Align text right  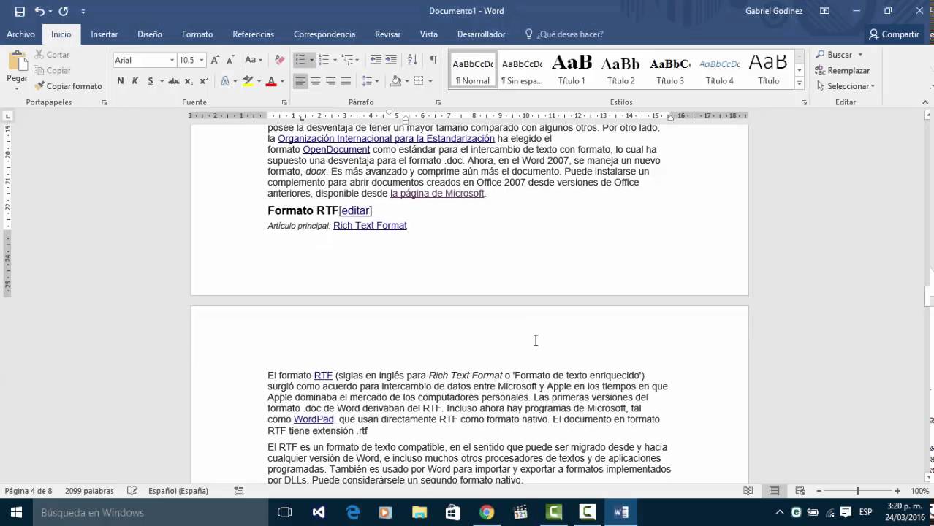tap(331, 81)
